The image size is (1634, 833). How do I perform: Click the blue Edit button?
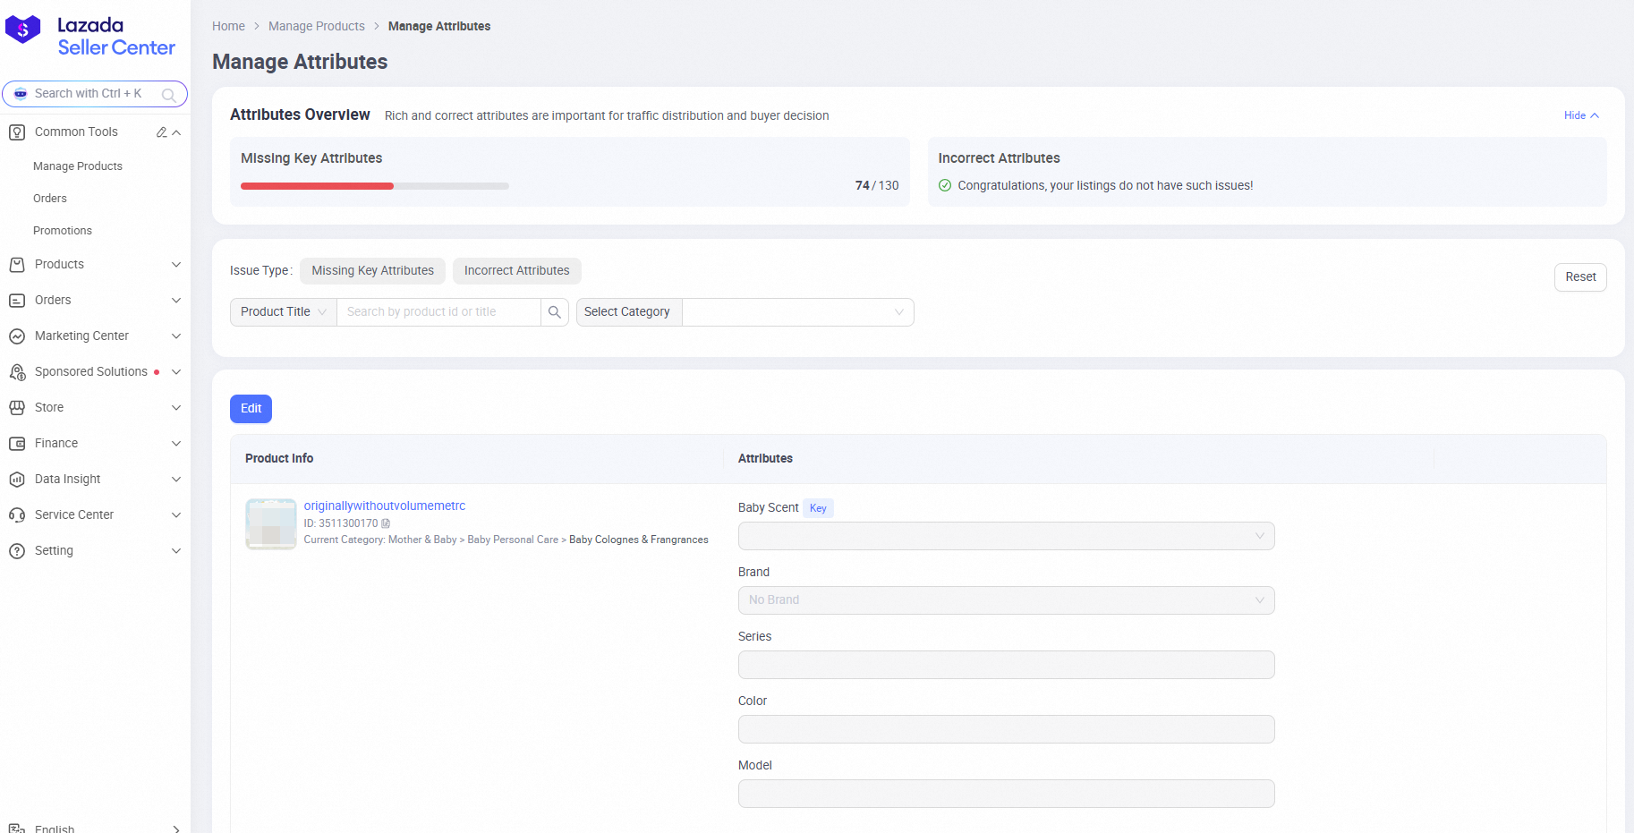pos(251,409)
